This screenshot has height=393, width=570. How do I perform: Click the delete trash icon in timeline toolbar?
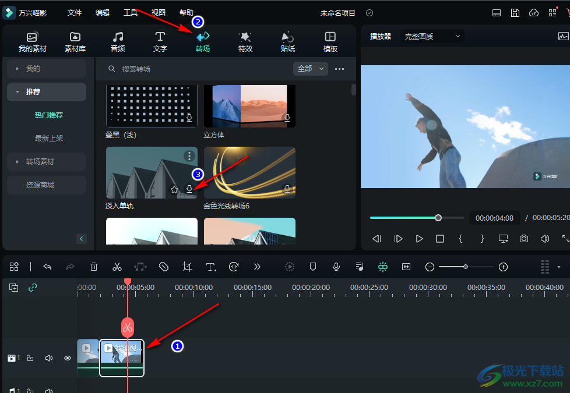pos(94,267)
